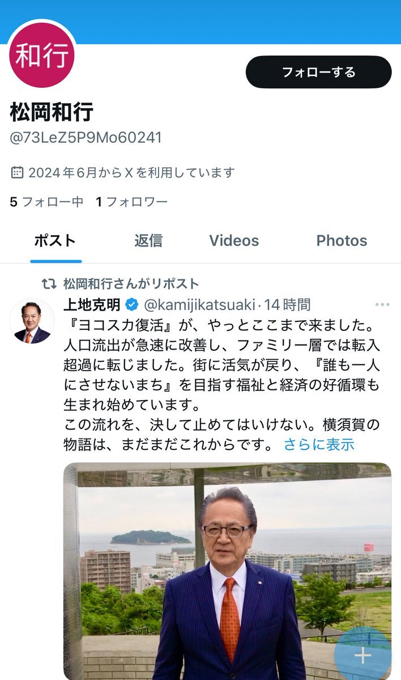Tap the calendar join-date icon
Image resolution: width=401 pixels, height=680 pixels.
point(18,172)
